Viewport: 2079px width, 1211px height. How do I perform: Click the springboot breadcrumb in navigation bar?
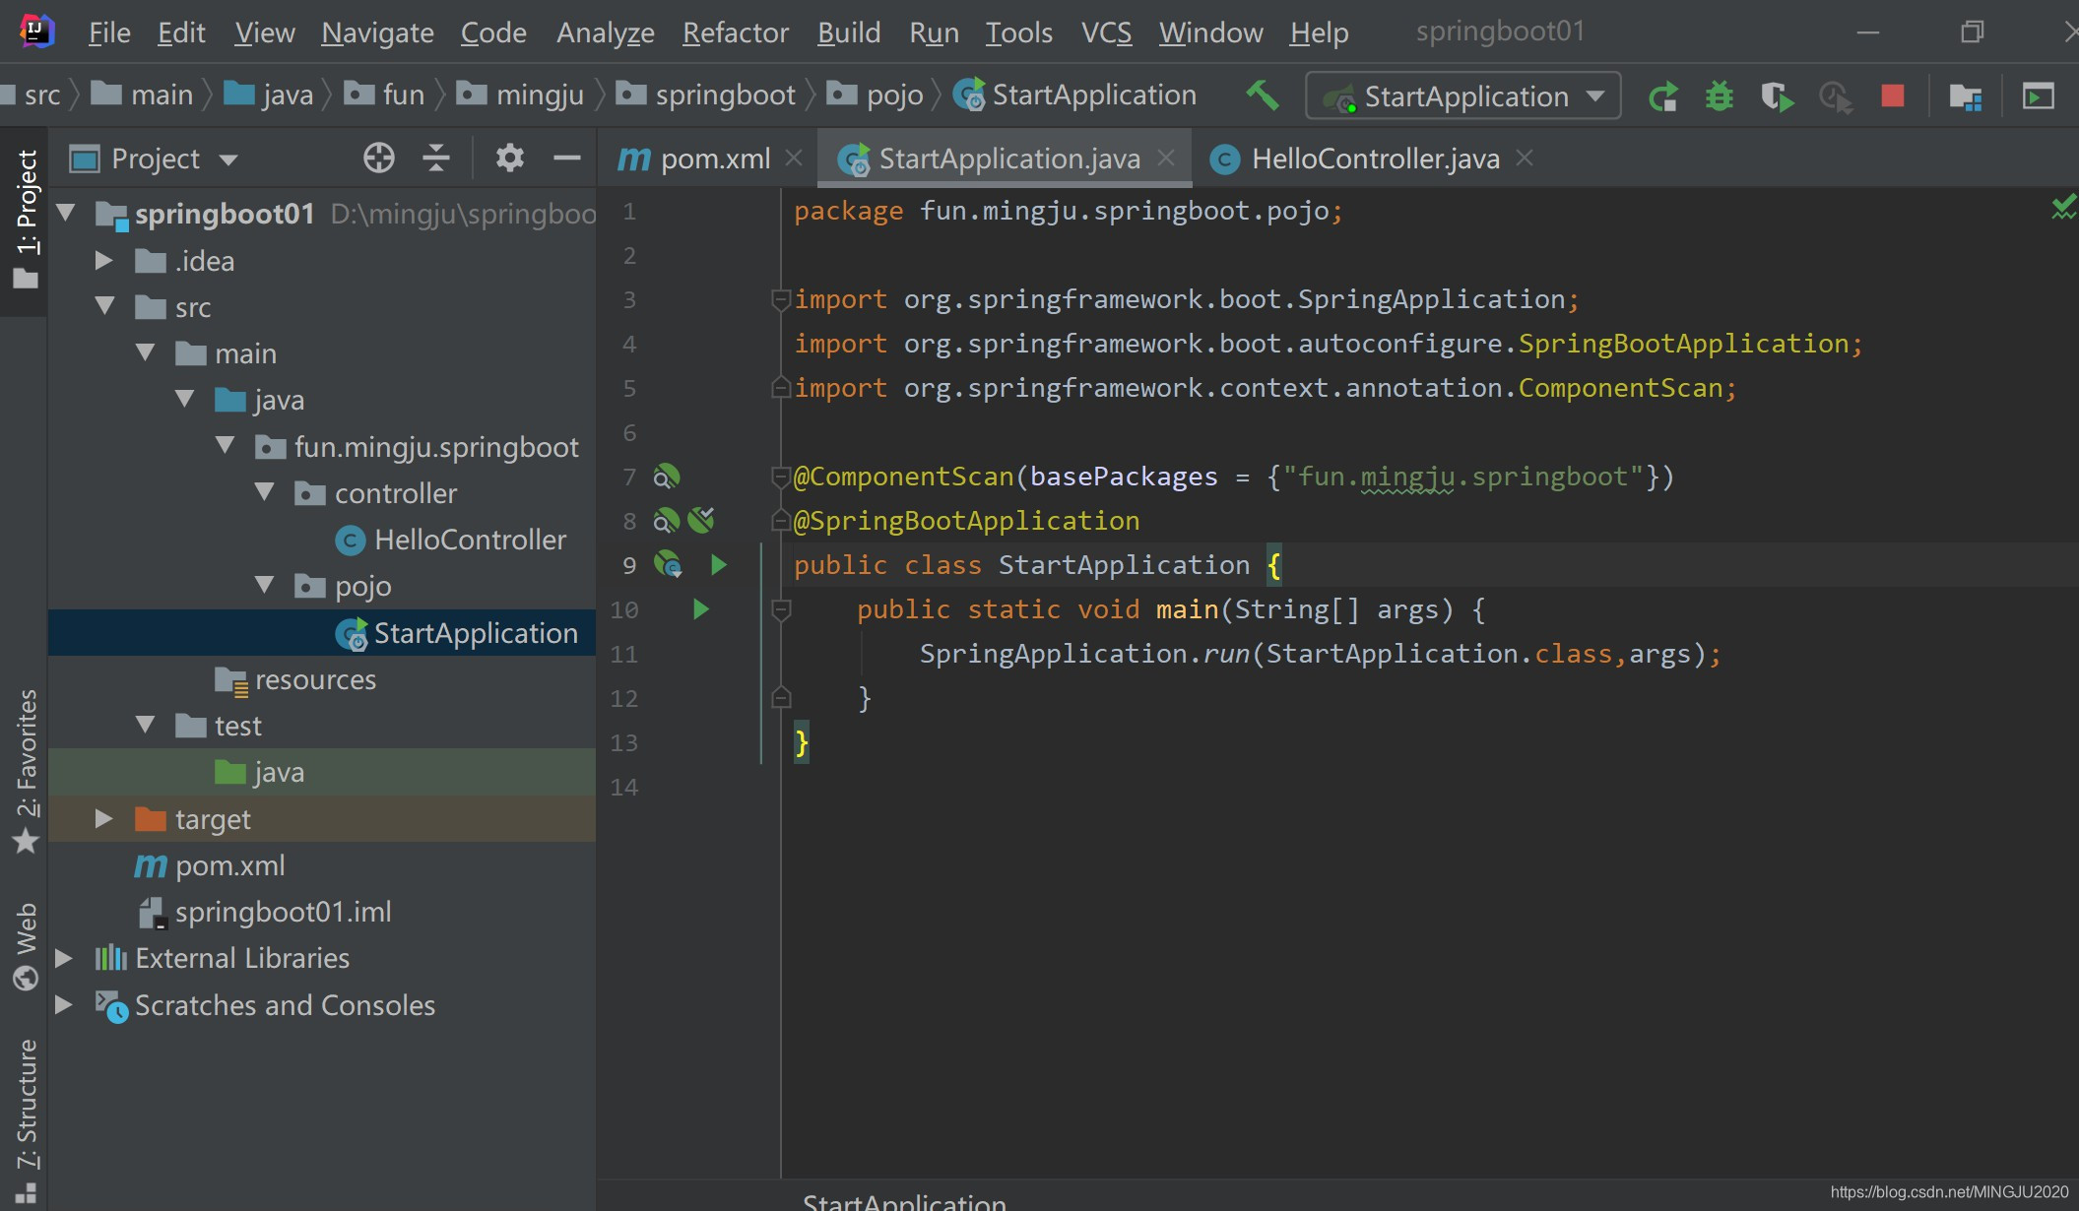tap(707, 95)
